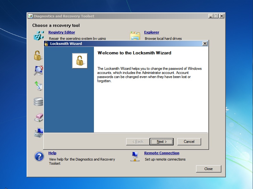The image size is (253, 189).
Task: Click the blue Help question mark icon
Action: [x=39, y=156]
